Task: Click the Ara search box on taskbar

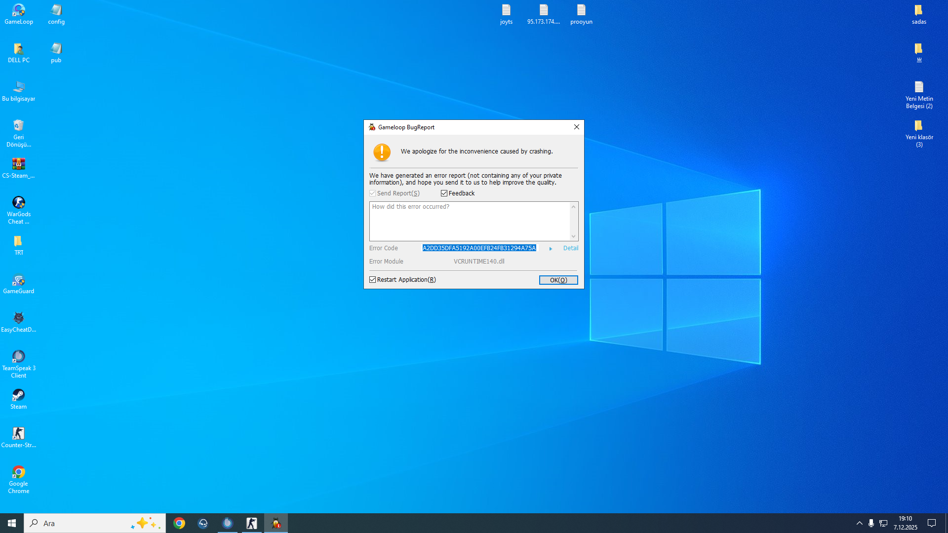Action: [95, 523]
